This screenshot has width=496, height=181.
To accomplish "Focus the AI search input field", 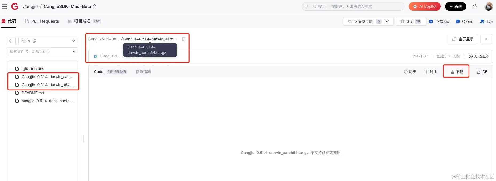I will [x=353, y=6].
